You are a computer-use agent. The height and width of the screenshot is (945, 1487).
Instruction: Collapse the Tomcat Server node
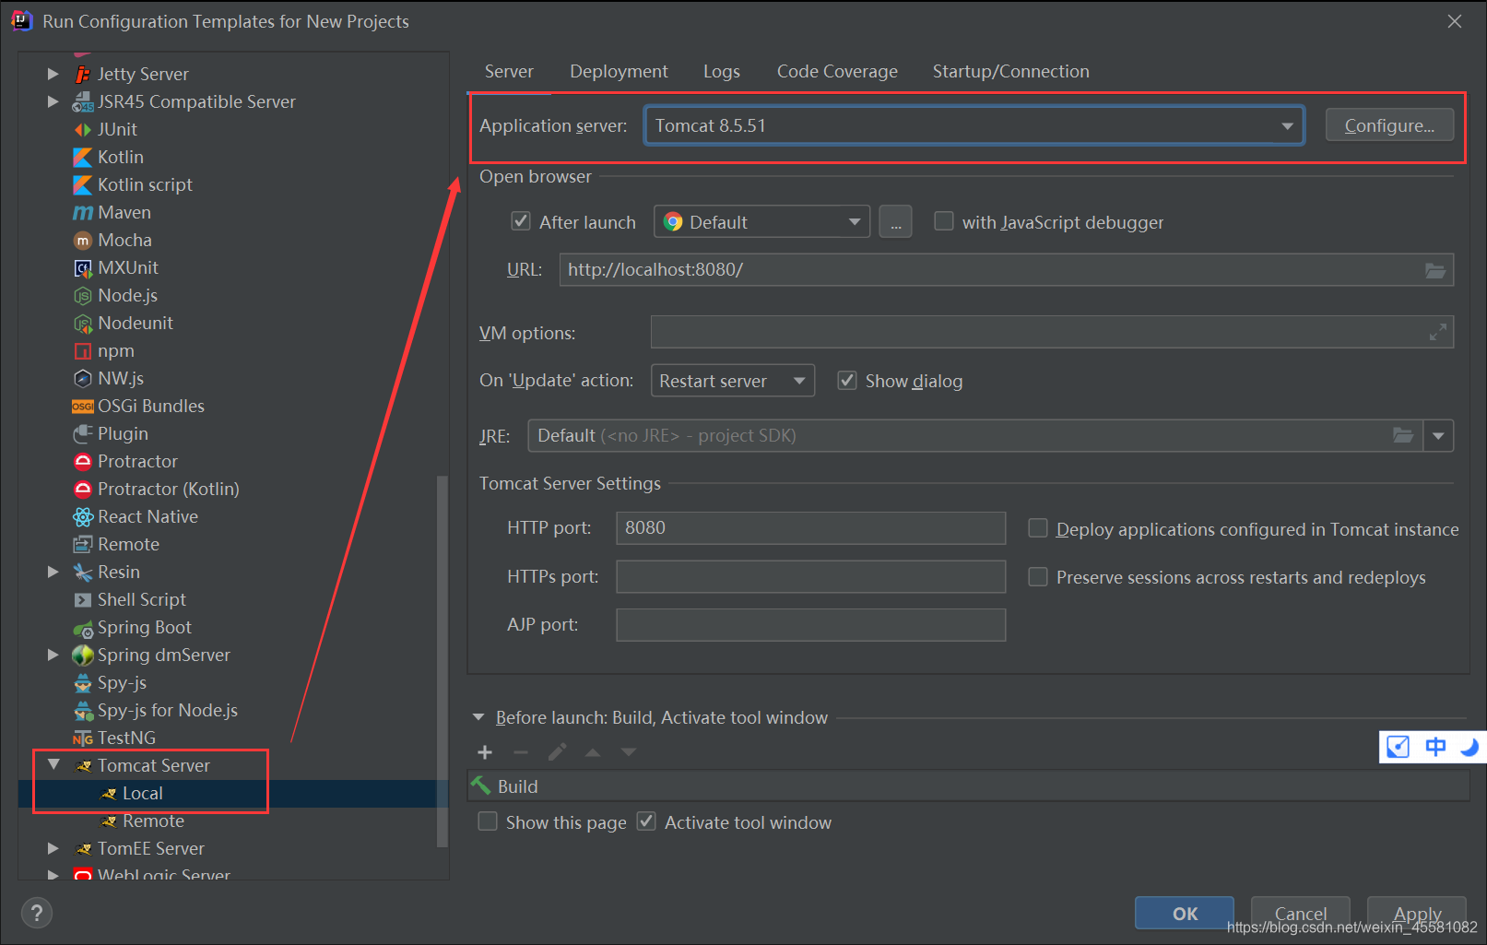tap(53, 764)
